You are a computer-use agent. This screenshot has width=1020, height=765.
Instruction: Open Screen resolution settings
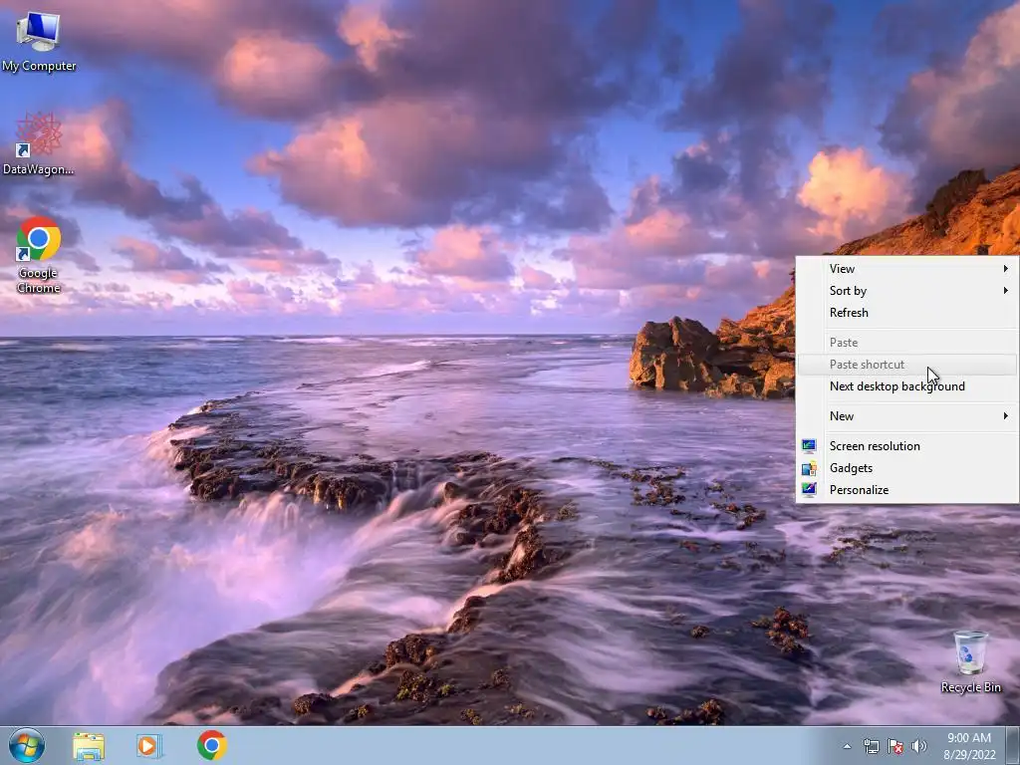pos(906,446)
